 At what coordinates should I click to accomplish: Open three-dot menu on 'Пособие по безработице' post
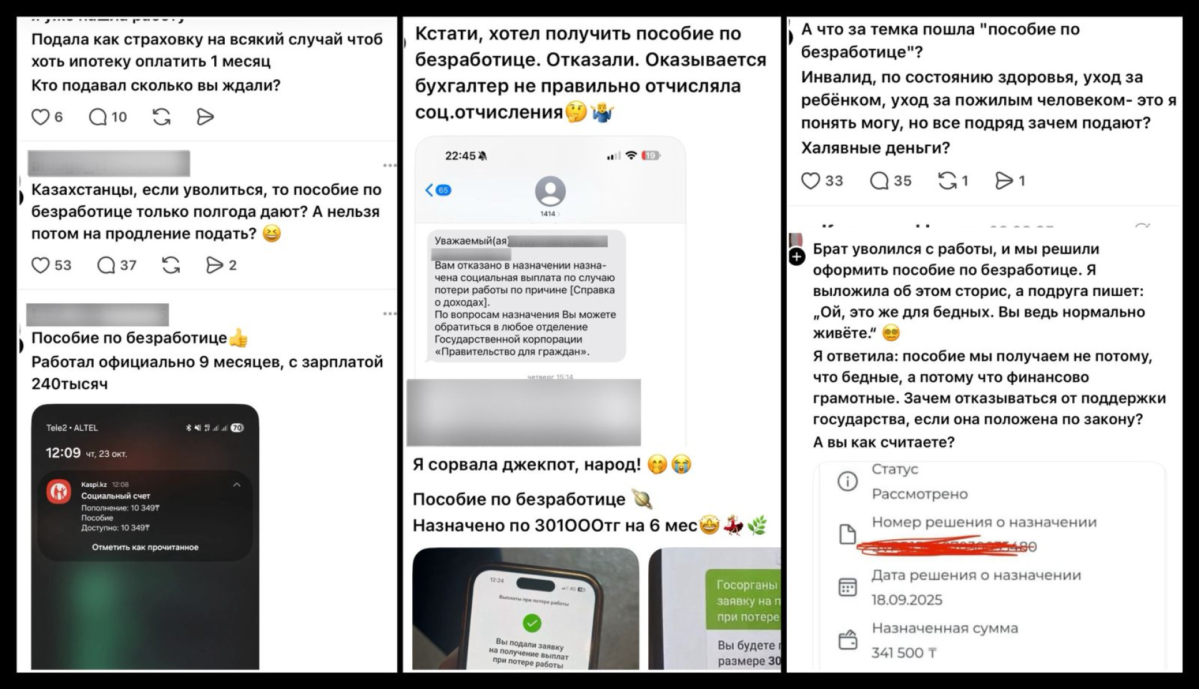click(x=390, y=313)
